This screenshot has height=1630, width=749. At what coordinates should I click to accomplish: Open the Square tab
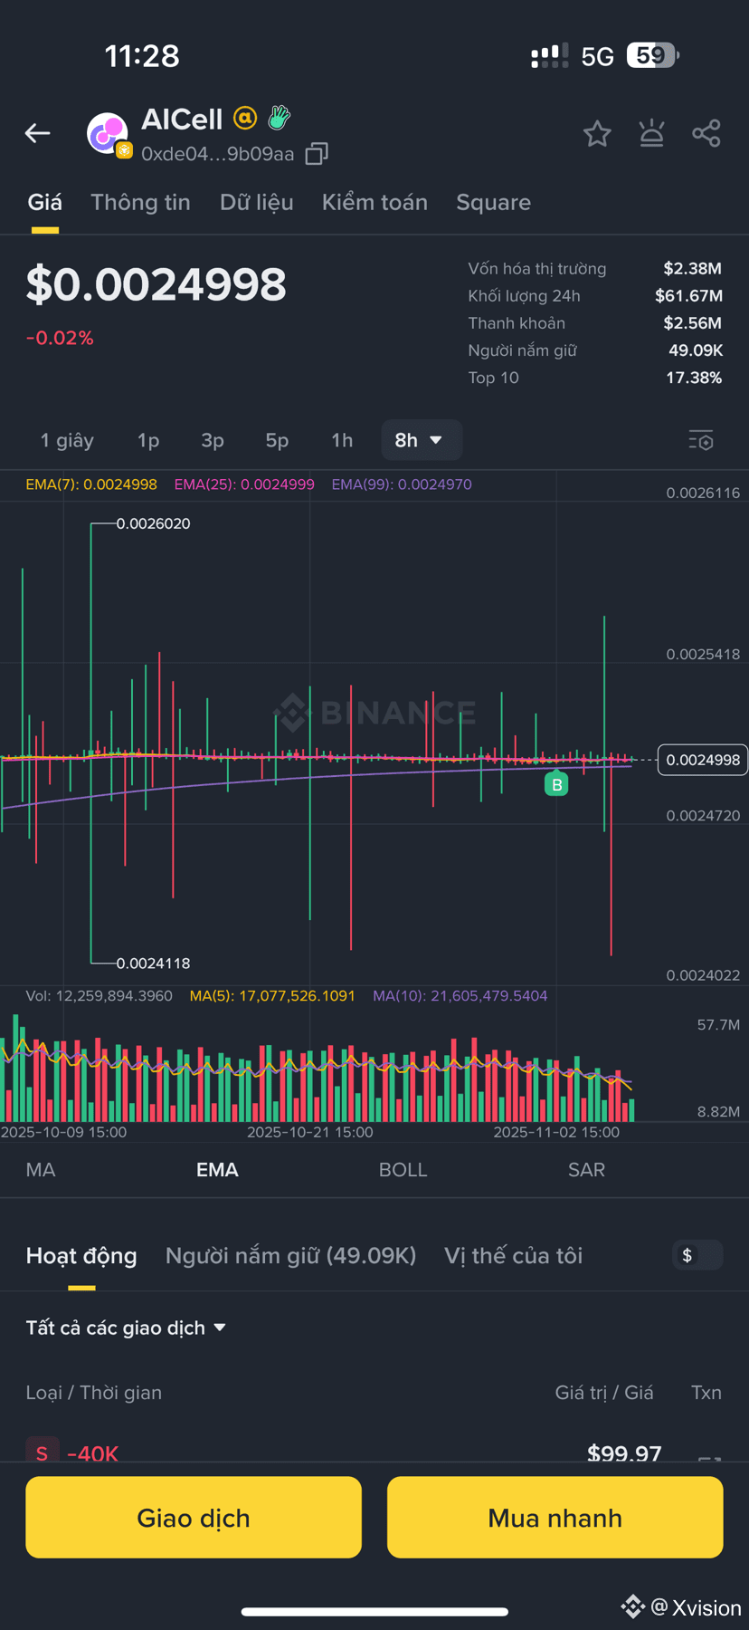pos(493,202)
